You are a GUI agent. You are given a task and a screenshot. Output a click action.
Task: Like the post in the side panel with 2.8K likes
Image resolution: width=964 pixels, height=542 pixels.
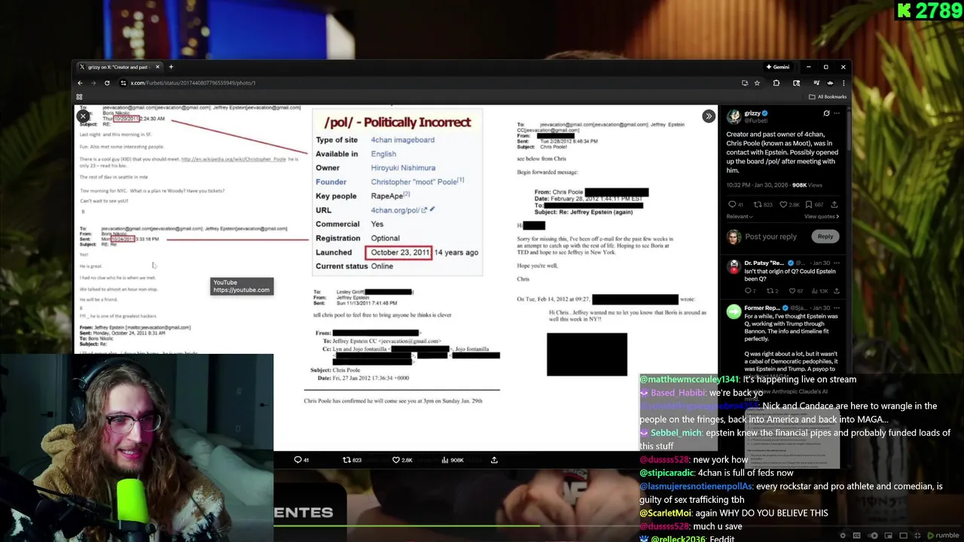click(788, 205)
